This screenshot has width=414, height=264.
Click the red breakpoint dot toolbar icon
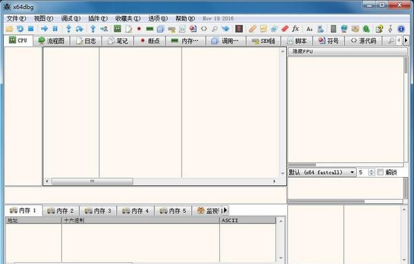[x=139, y=28]
